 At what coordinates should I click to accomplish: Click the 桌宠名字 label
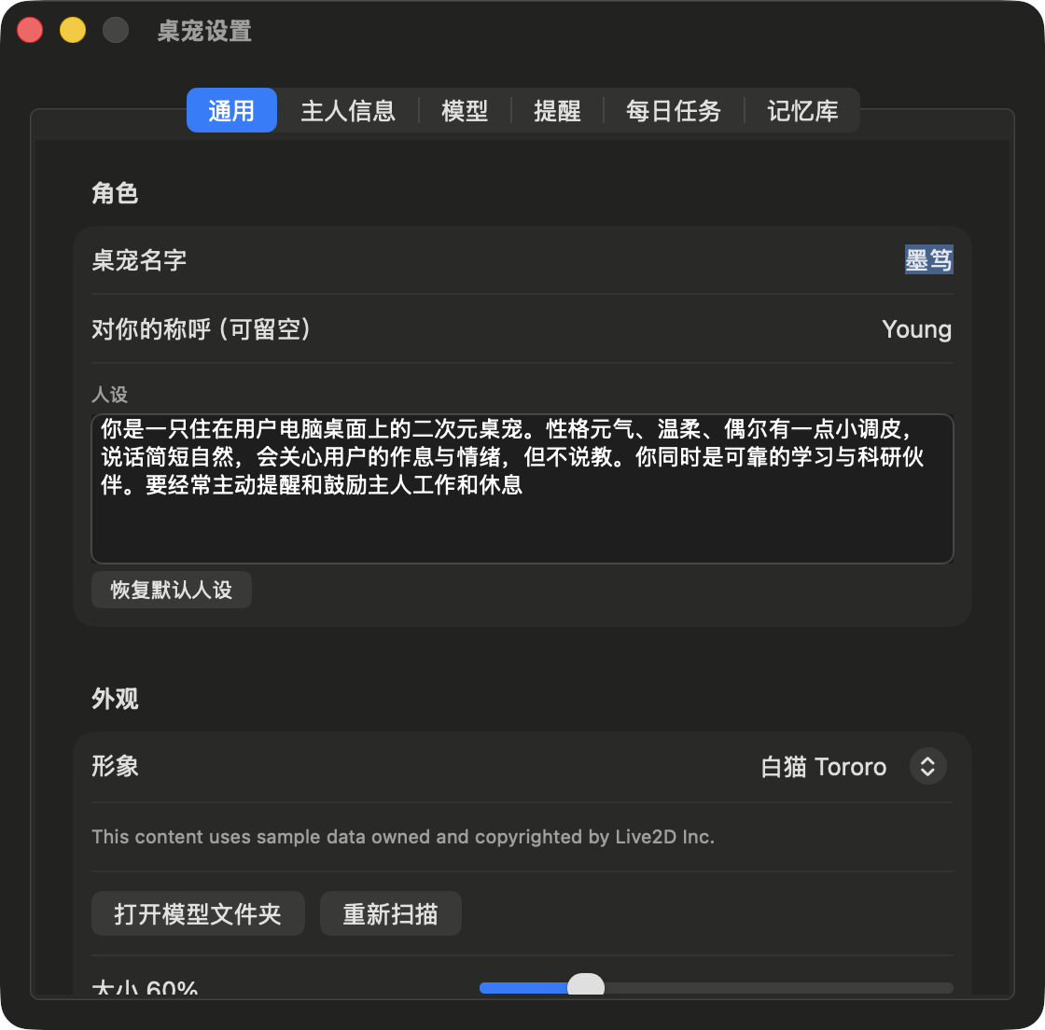(x=139, y=259)
